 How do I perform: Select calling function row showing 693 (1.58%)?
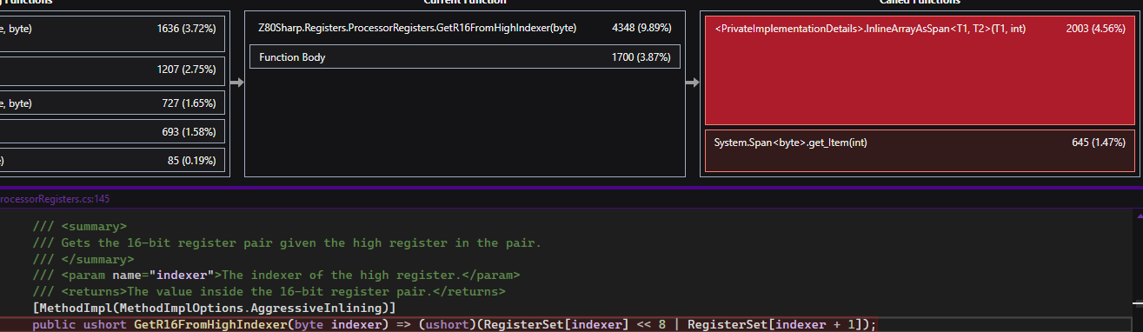[112, 131]
